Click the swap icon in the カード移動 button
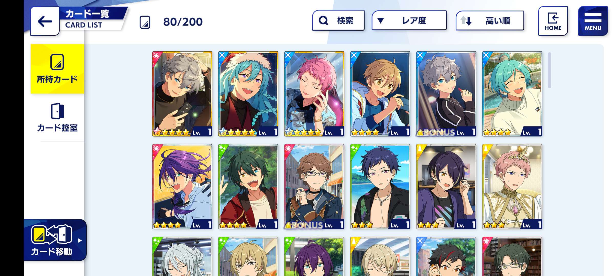Image resolution: width=614 pixels, height=276 pixels. (x=52, y=234)
